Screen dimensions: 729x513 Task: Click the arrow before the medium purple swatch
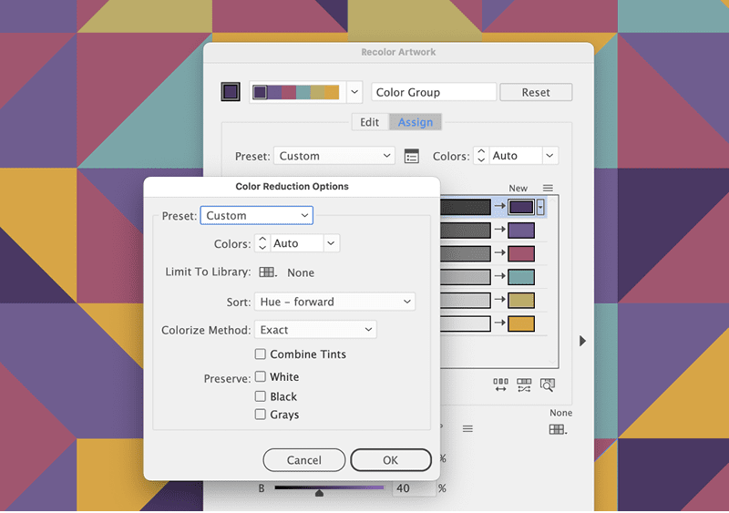pos(499,229)
